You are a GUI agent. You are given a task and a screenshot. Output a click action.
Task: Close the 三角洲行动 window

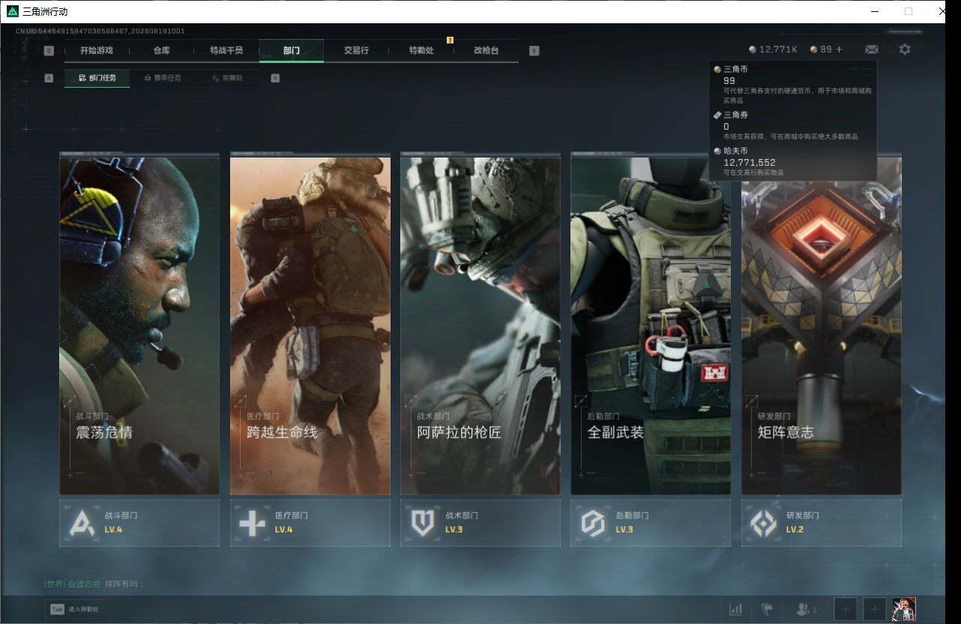(942, 11)
